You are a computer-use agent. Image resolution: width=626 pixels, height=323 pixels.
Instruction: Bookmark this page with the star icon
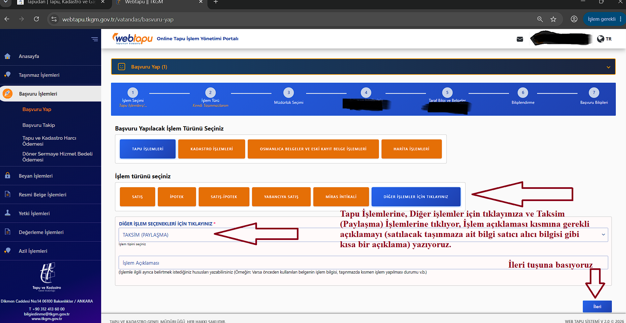(554, 19)
